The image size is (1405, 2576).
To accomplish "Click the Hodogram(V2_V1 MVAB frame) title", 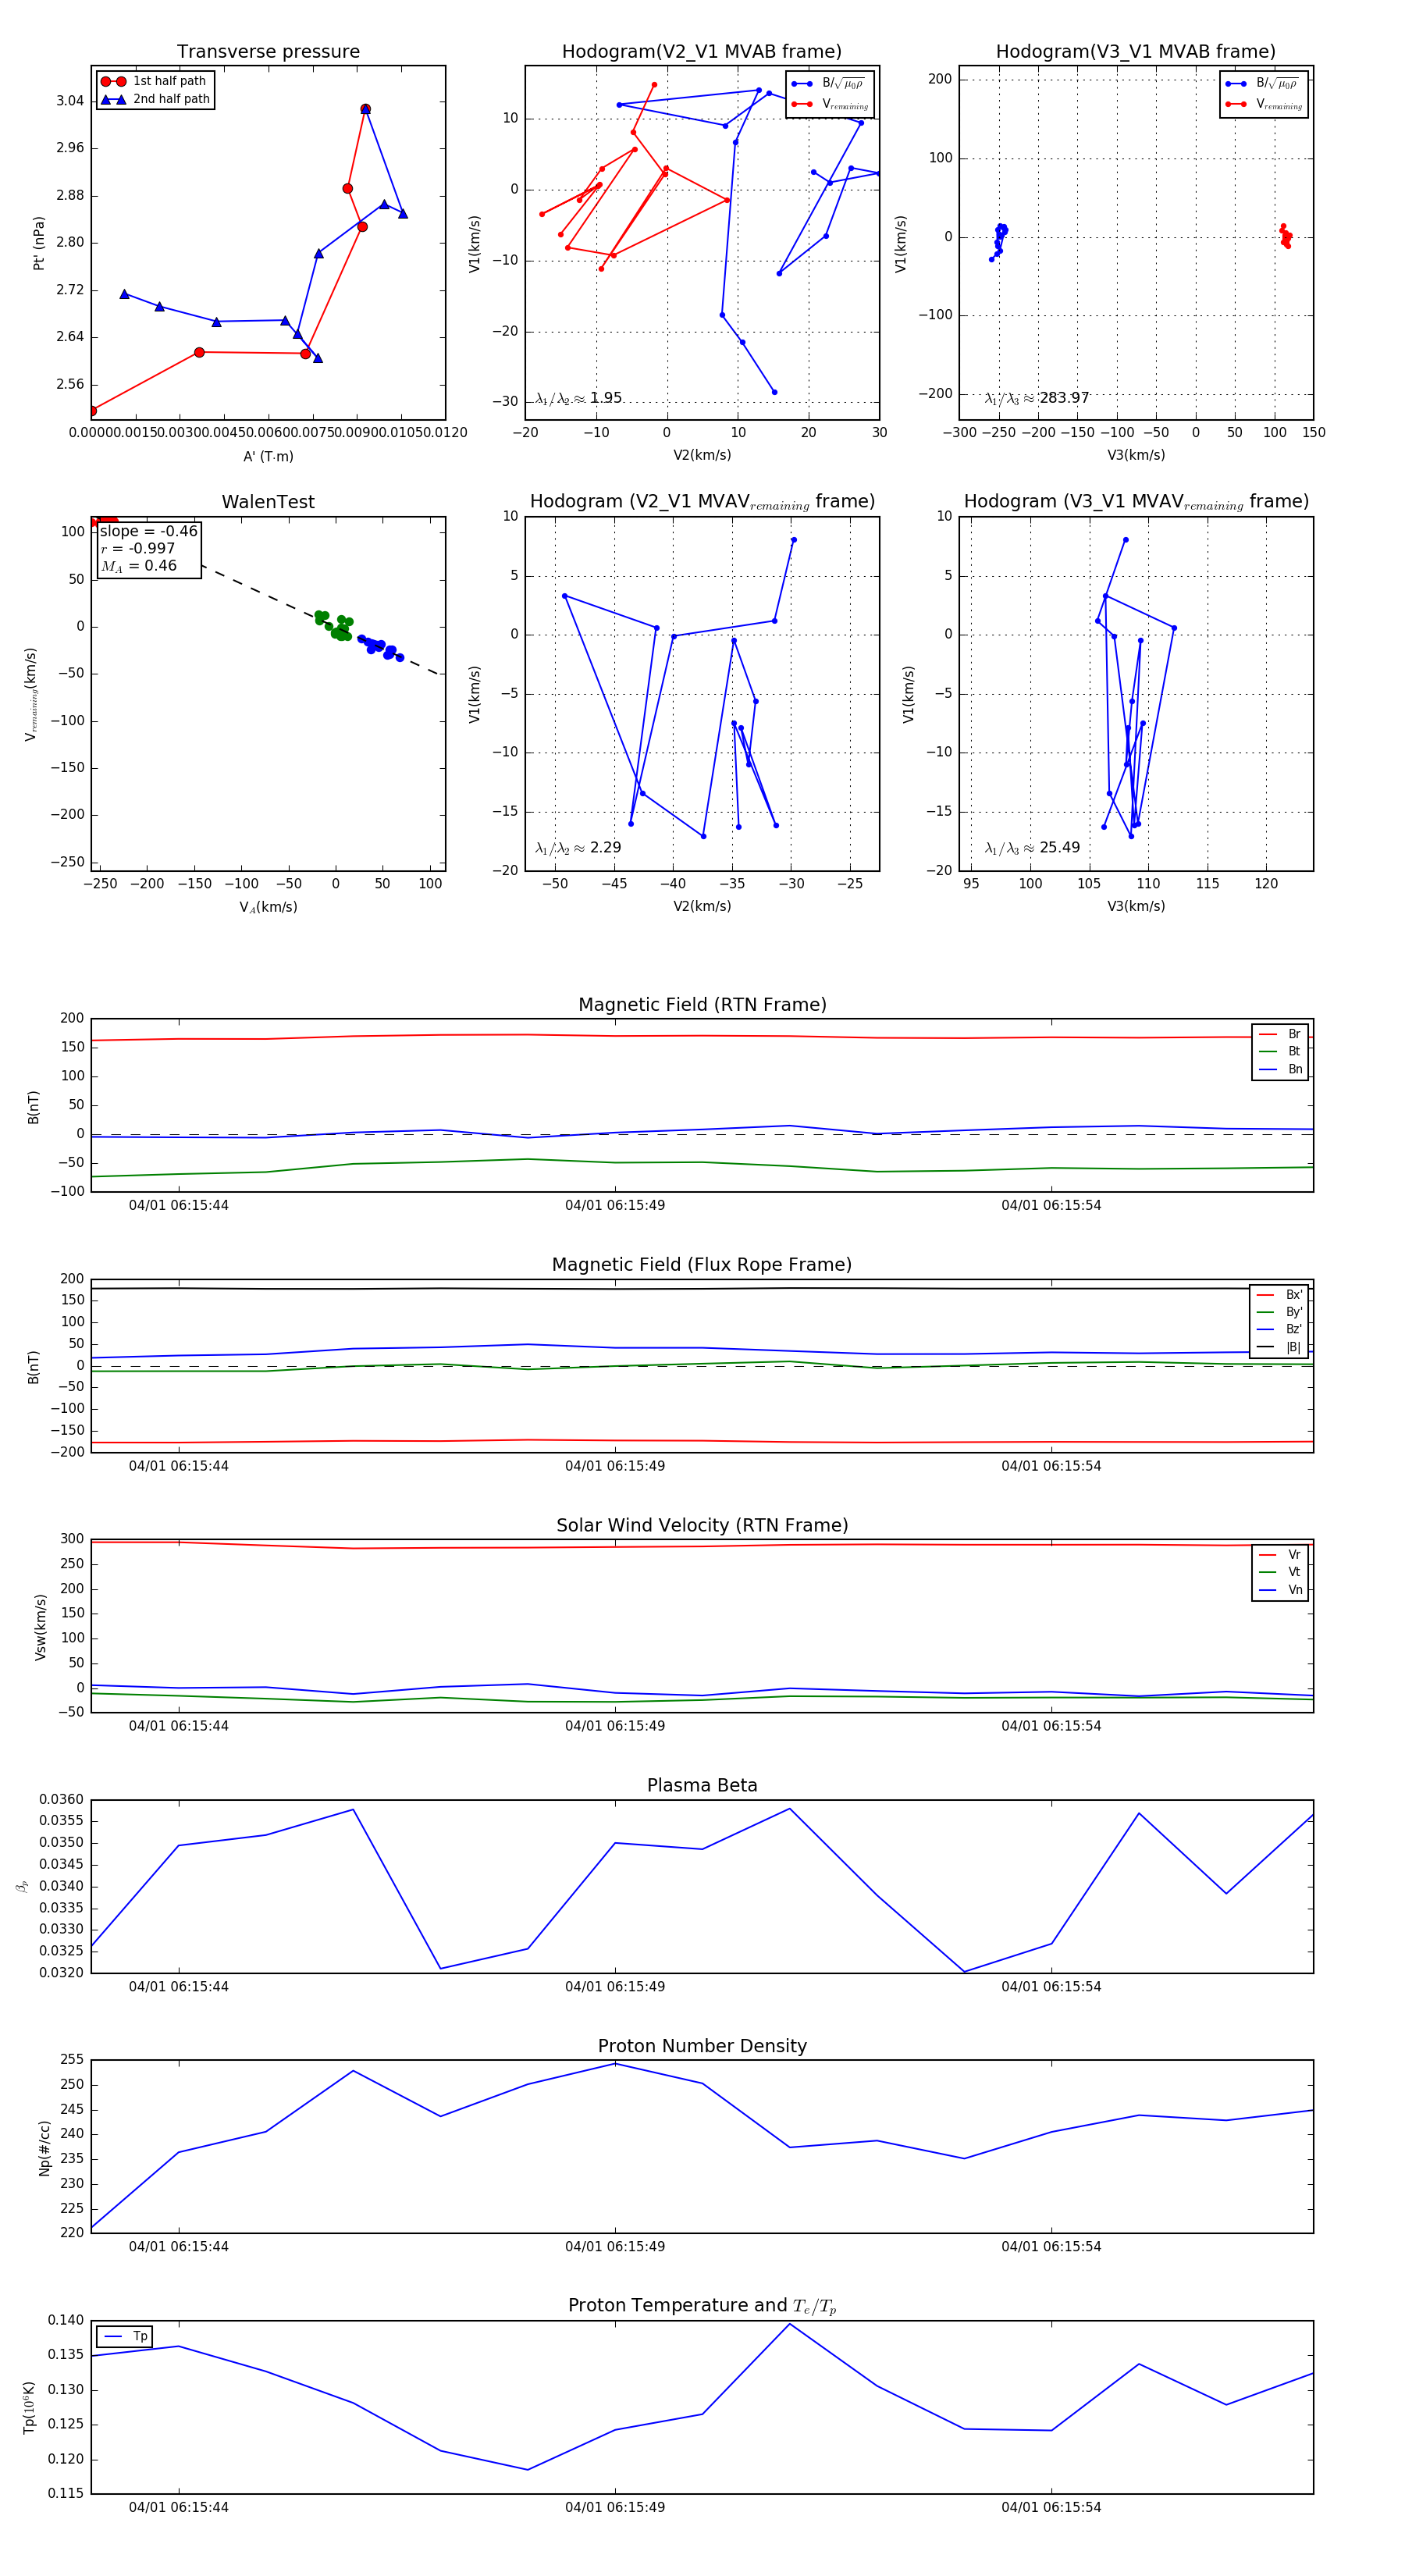I will [x=701, y=52].
